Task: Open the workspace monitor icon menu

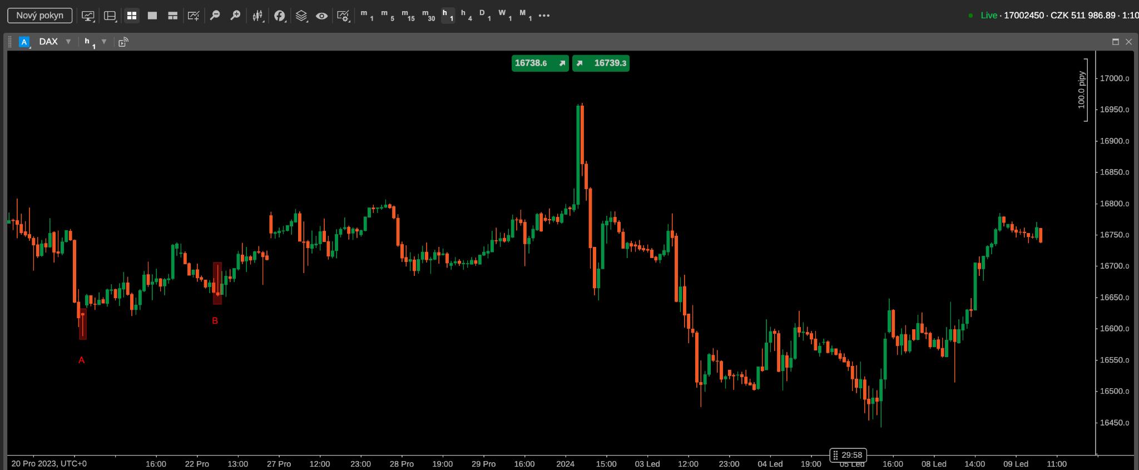Action: point(88,16)
